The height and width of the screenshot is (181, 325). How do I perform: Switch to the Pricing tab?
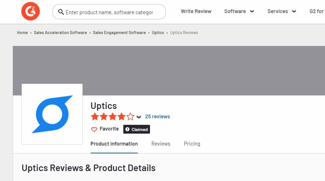(x=192, y=144)
